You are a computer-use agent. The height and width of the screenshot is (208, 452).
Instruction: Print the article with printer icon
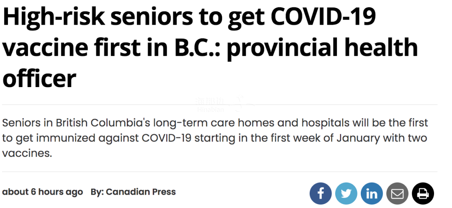[x=423, y=194]
